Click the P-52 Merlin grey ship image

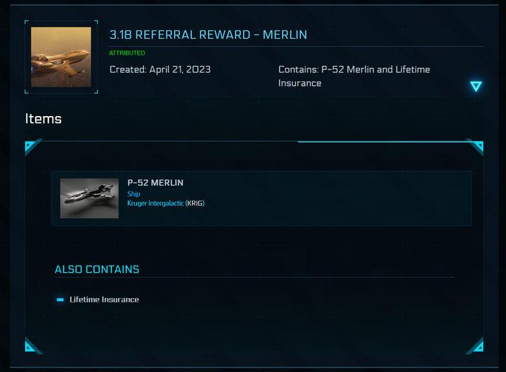89,198
